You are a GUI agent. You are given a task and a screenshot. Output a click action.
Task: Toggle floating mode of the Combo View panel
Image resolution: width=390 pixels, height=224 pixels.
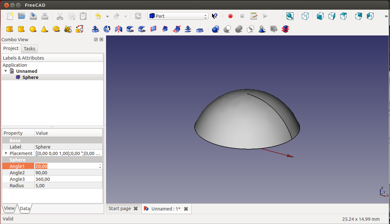click(x=96, y=40)
